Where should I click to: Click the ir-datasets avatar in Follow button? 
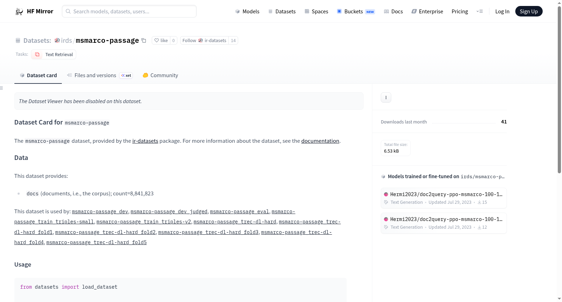201,40
